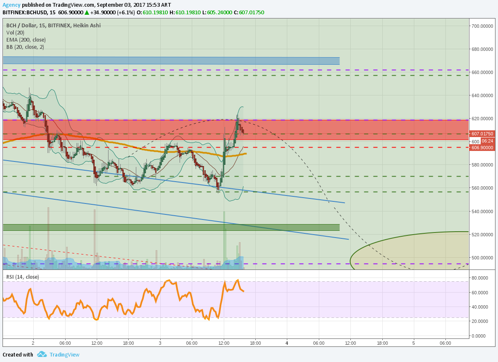Click the 560.00000 price axis label
This screenshot has width=498, height=362.
pyautogui.click(x=482, y=188)
